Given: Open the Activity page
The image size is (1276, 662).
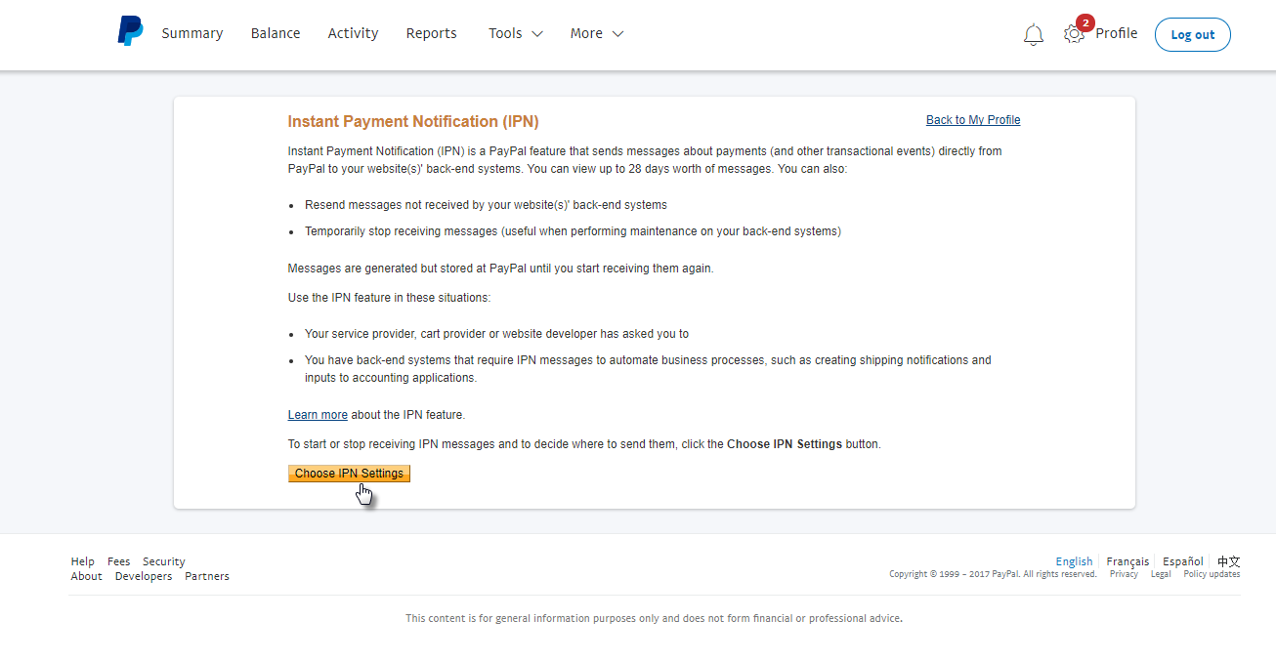Looking at the screenshot, I should 353,33.
